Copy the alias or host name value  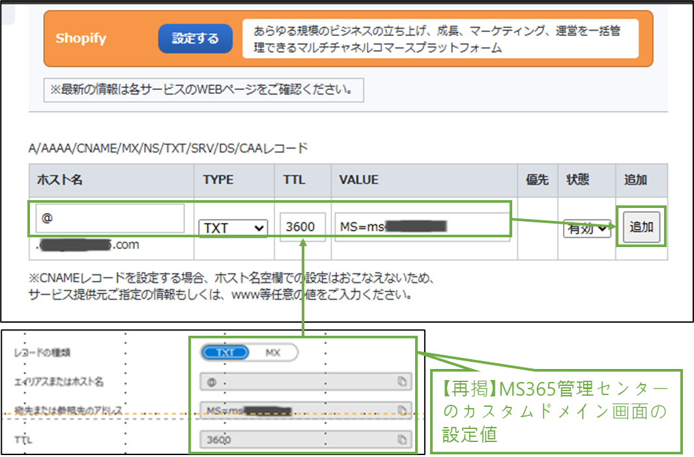click(x=402, y=381)
